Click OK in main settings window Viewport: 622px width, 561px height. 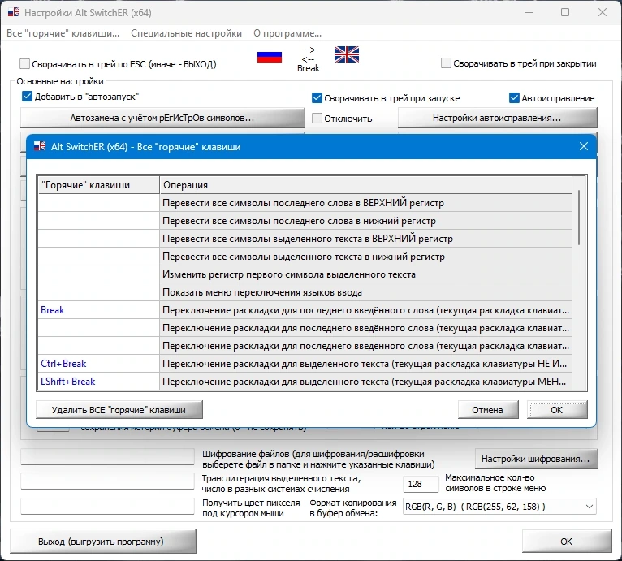(567, 542)
